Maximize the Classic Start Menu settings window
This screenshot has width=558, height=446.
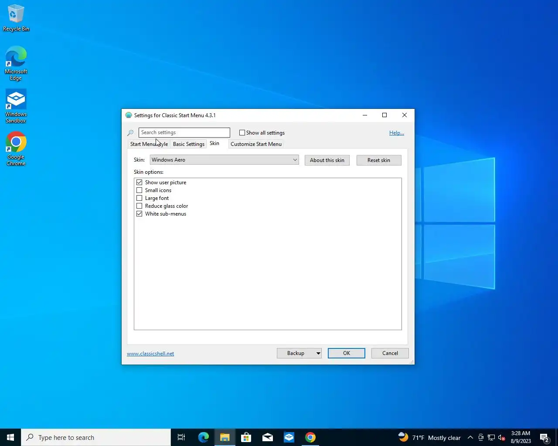384,115
